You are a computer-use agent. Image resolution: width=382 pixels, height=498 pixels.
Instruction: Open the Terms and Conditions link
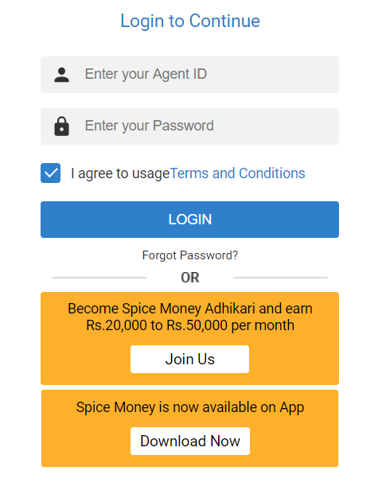point(238,173)
